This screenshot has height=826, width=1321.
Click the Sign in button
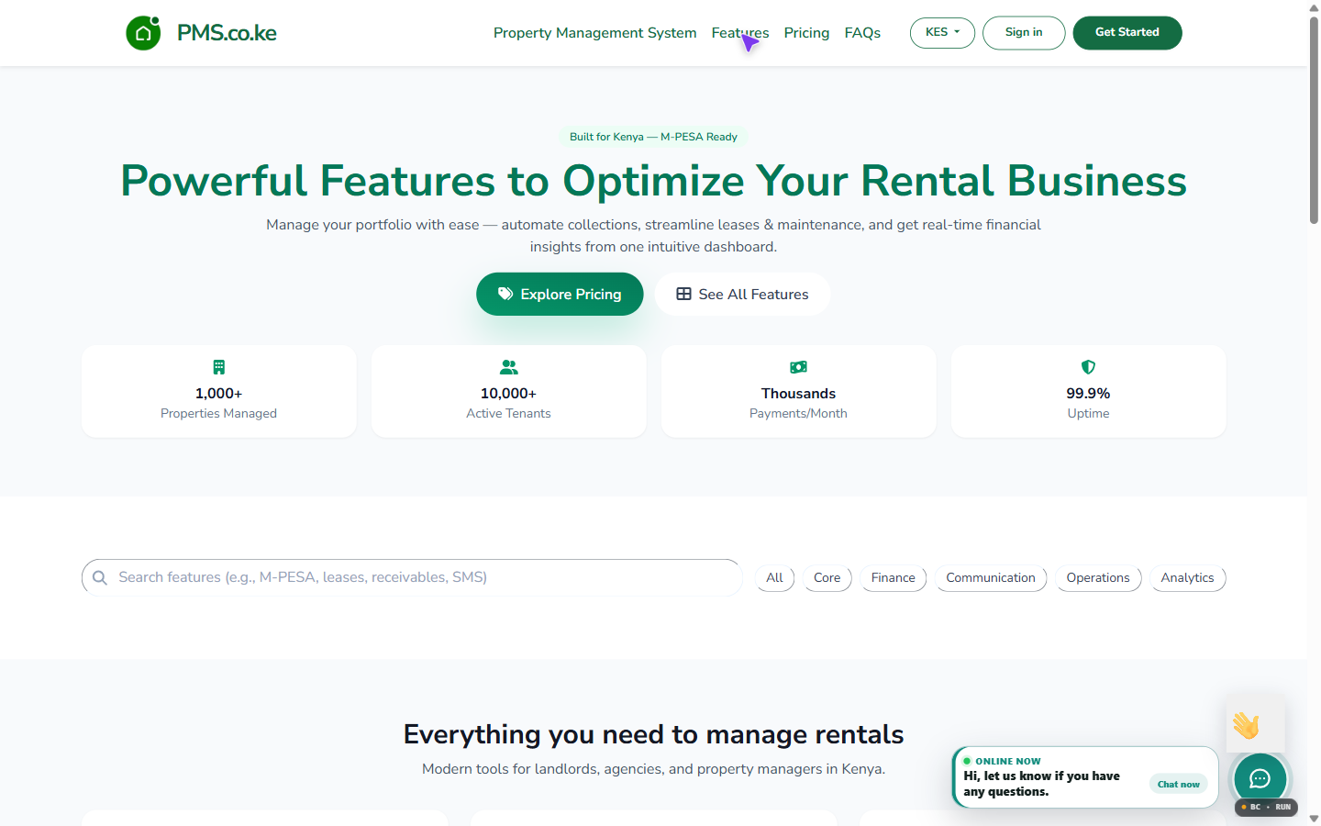point(1024,33)
